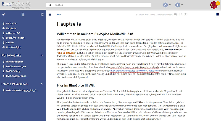The image size is (221, 121).
Task: Open page history clock icon
Action: pos(181,14)
